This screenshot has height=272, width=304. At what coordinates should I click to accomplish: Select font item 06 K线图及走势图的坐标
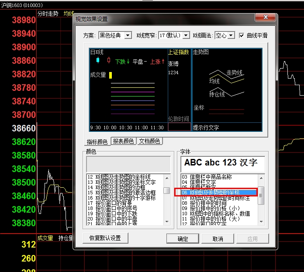pyautogui.click(x=217, y=193)
